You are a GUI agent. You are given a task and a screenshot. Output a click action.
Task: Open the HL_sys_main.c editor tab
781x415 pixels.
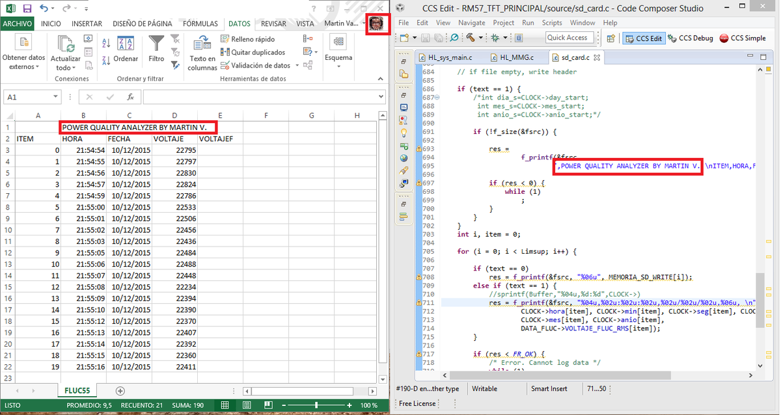pyautogui.click(x=445, y=57)
